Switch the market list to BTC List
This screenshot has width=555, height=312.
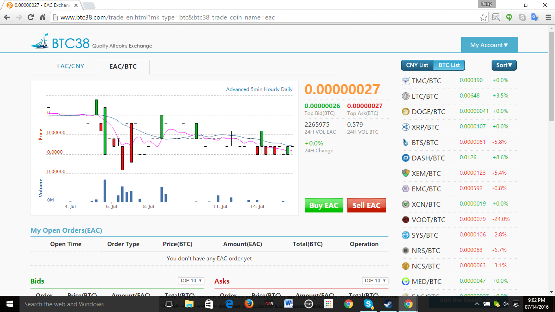(449, 65)
